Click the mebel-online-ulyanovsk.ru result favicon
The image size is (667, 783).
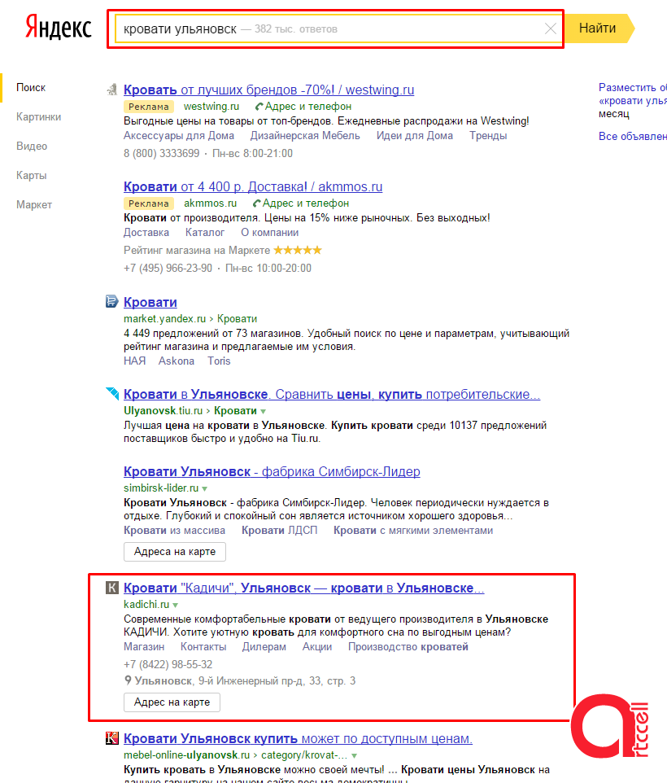coord(111,738)
